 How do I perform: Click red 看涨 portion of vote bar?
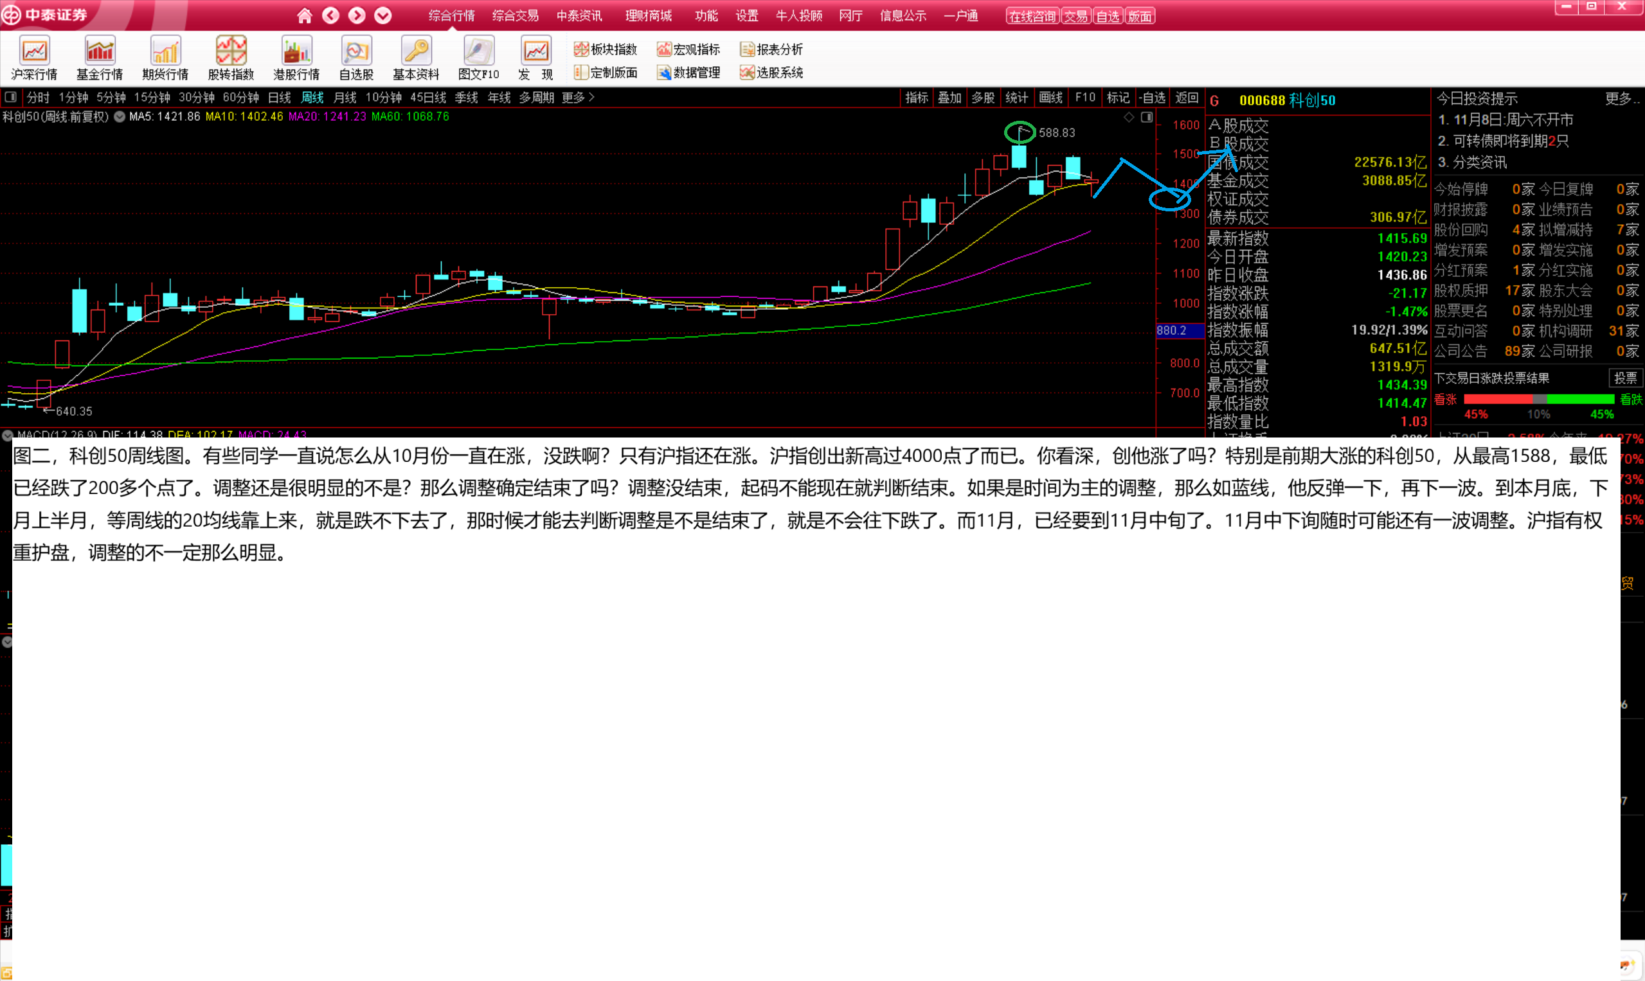[x=1498, y=400]
